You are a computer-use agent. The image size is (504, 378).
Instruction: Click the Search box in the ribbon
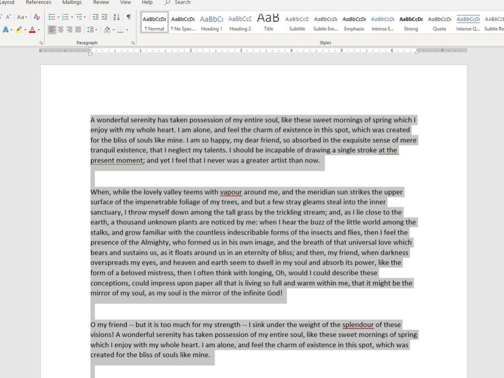[178, 3]
